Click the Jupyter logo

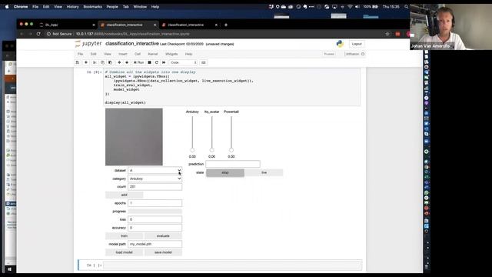click(88, 44)
